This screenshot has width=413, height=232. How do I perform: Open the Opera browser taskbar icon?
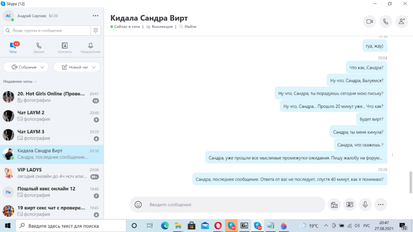click(218, 226)
